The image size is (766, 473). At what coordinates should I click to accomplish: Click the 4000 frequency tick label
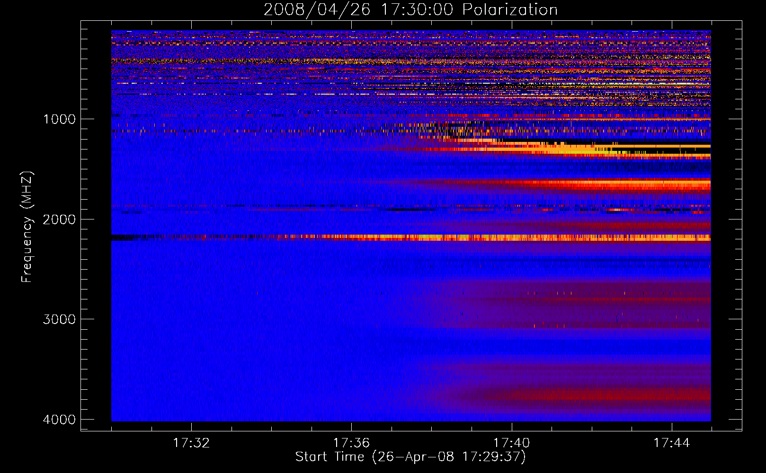pyautogui.click(x=60, y=420)
